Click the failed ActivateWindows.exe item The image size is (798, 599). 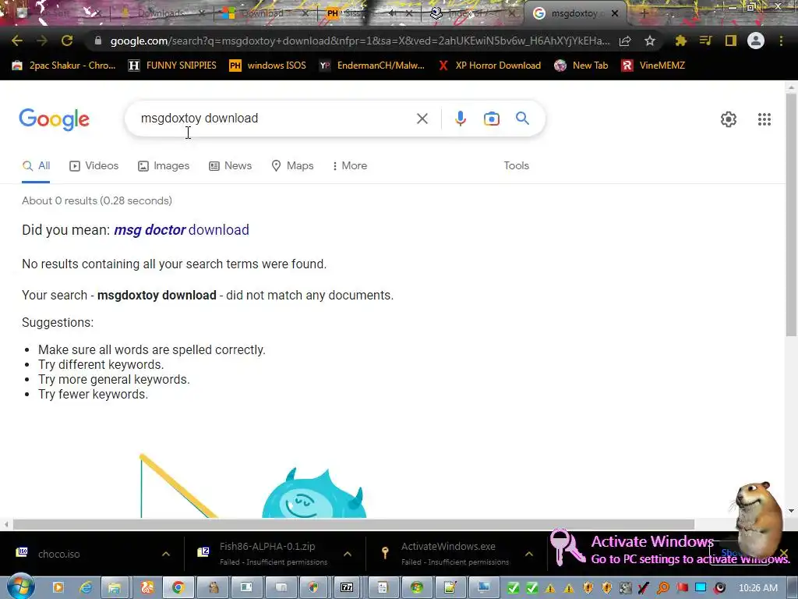click(x=447, y=554)
